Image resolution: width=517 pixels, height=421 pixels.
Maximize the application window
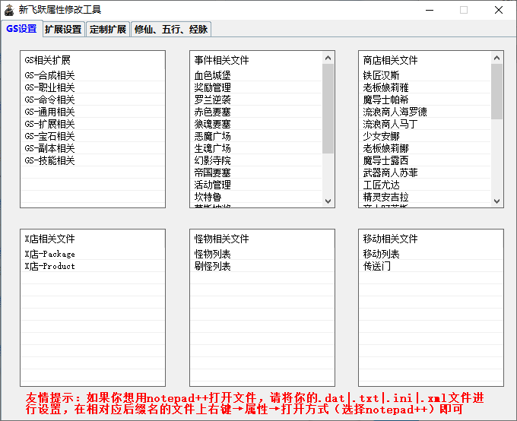(464, 10)
